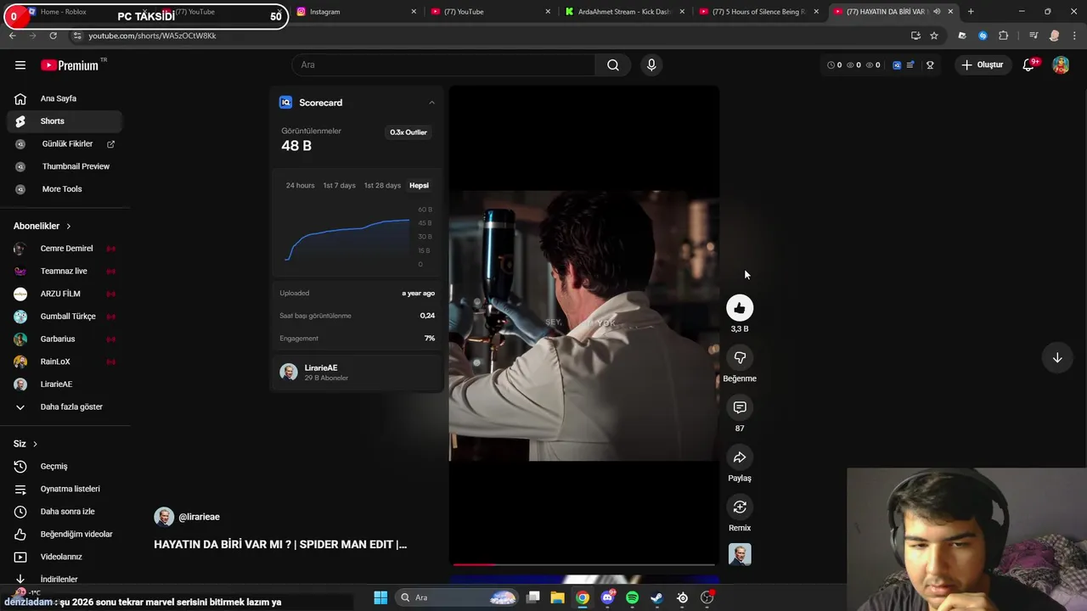Click the 0.3x Outlier badge
This screenshot has height=611, width=1087.
point(408,132)
